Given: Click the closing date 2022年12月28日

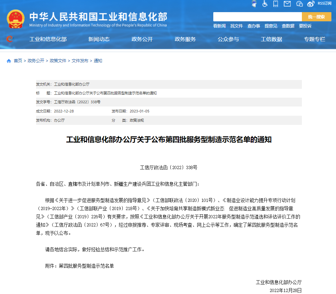Looking at the screenshot, I should pos(286,290).
